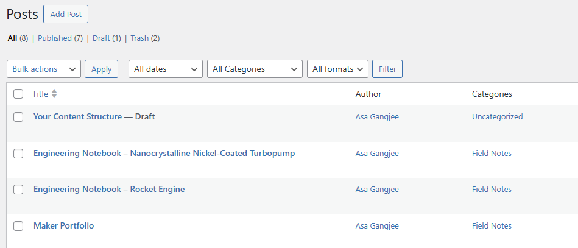
Task: Select the Rocket Engine post checkbox
Action: click(x=18, y=190)
